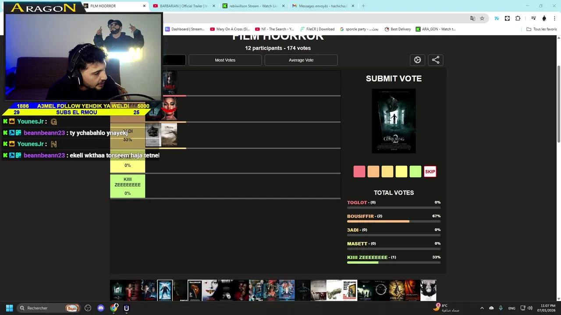This screenshot has height=315, width=561.
Task: Open a new browser tab
Action: pos(363,6)
